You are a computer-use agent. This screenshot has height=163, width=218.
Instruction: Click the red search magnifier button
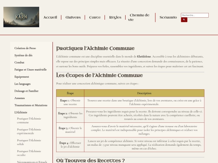click(184, 20)
